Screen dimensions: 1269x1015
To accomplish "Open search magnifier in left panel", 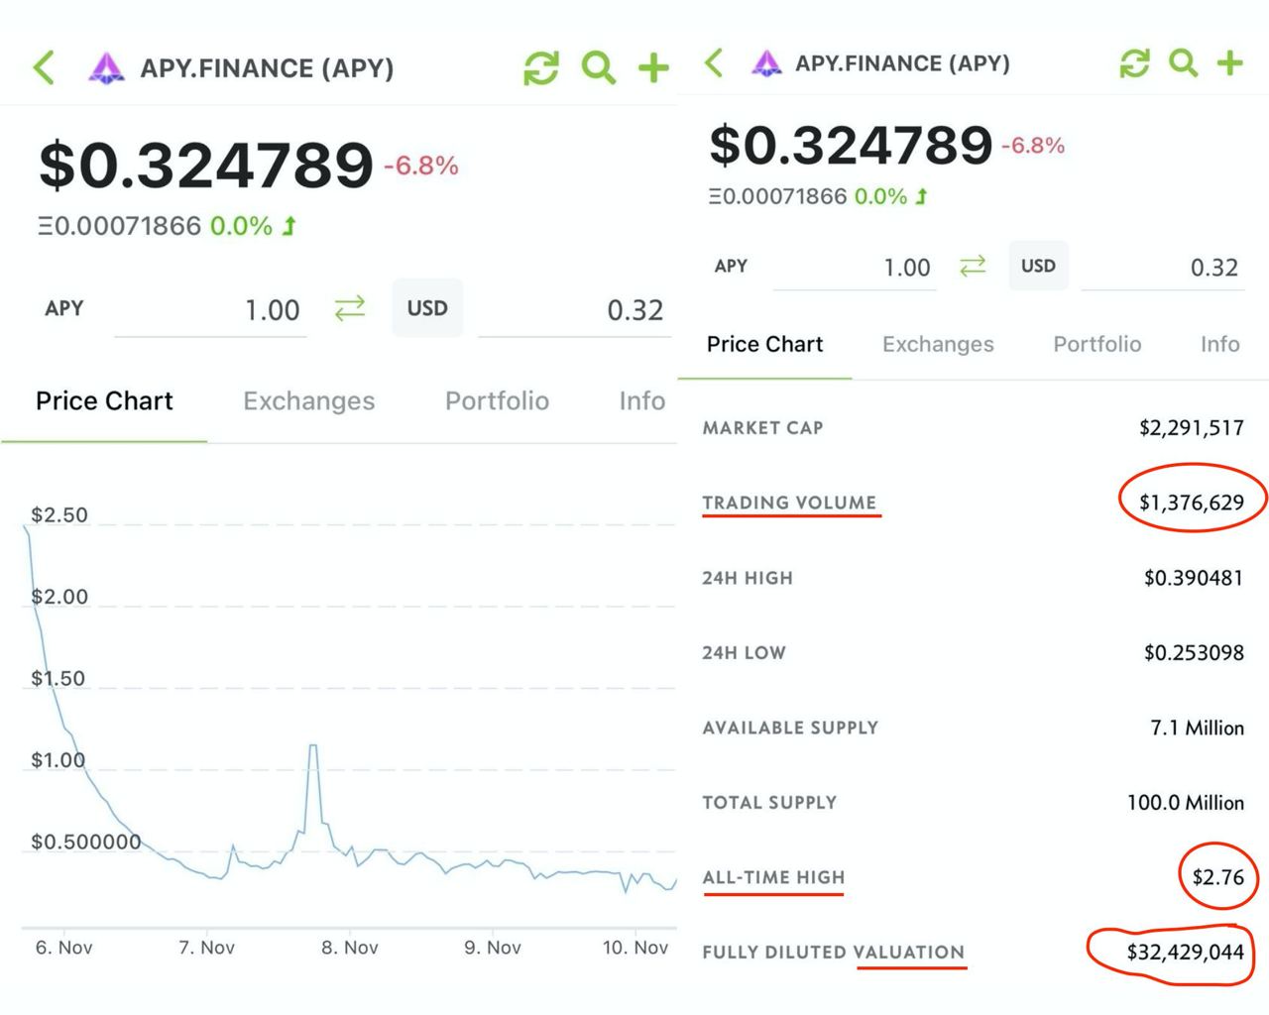I will point(598,68).
